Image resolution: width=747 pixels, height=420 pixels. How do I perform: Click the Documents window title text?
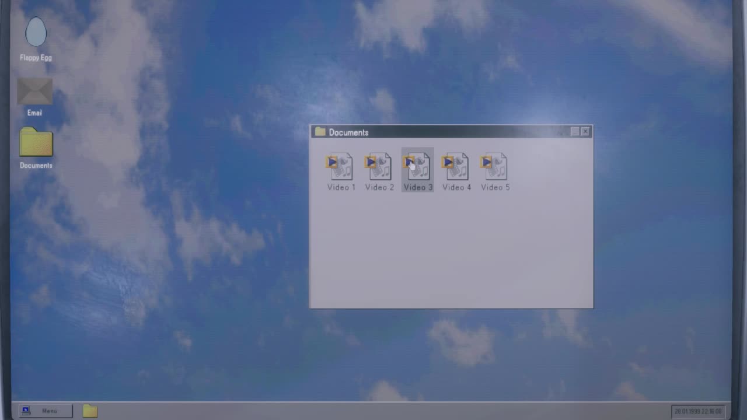348,132
